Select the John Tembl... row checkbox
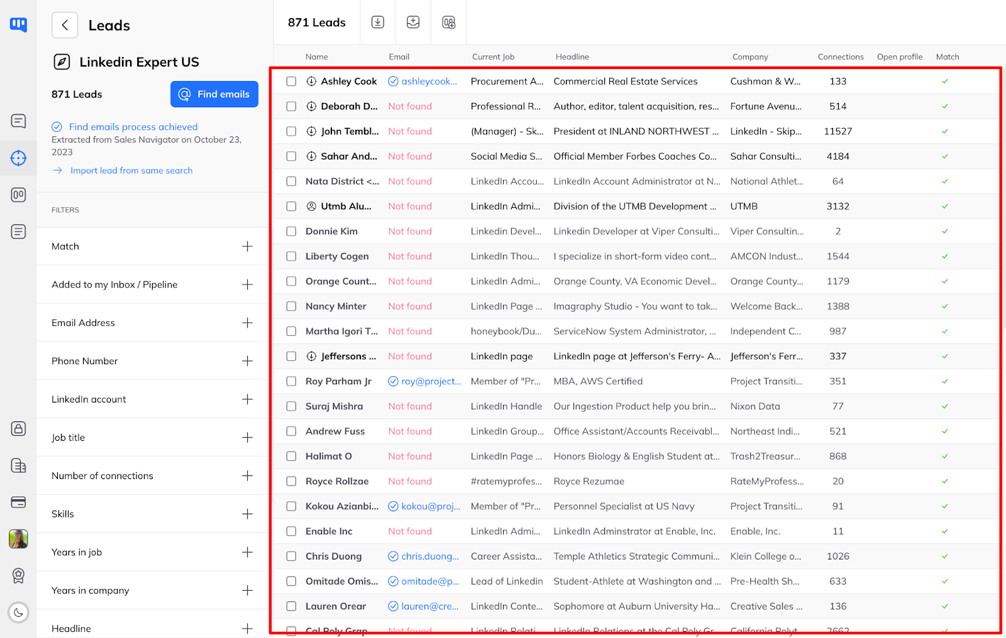Viewport: 1006px width, 638px height. tap(291, 131)
